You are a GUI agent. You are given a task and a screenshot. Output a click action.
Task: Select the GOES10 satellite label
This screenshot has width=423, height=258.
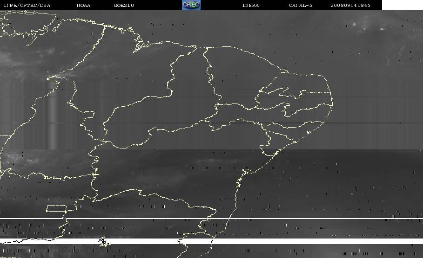(124, 5)
